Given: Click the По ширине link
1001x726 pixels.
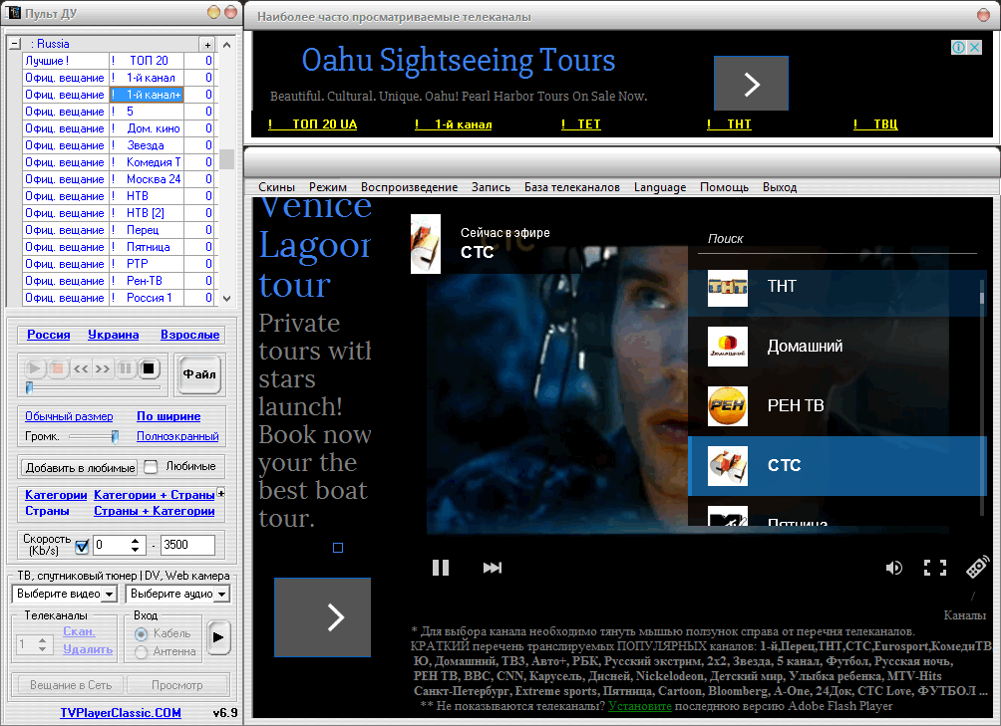Looking at the screenshot, I should tap(168, 416).
